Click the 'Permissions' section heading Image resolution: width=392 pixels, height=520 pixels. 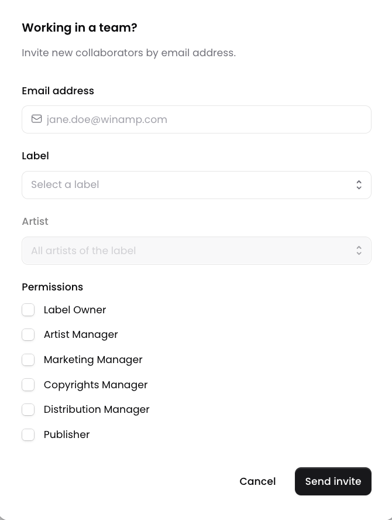tap(52, 287)
